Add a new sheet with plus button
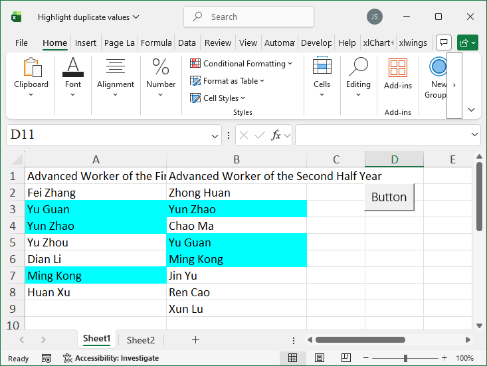The width and height of the screenshot is (487, 366). tap(195, 340)
